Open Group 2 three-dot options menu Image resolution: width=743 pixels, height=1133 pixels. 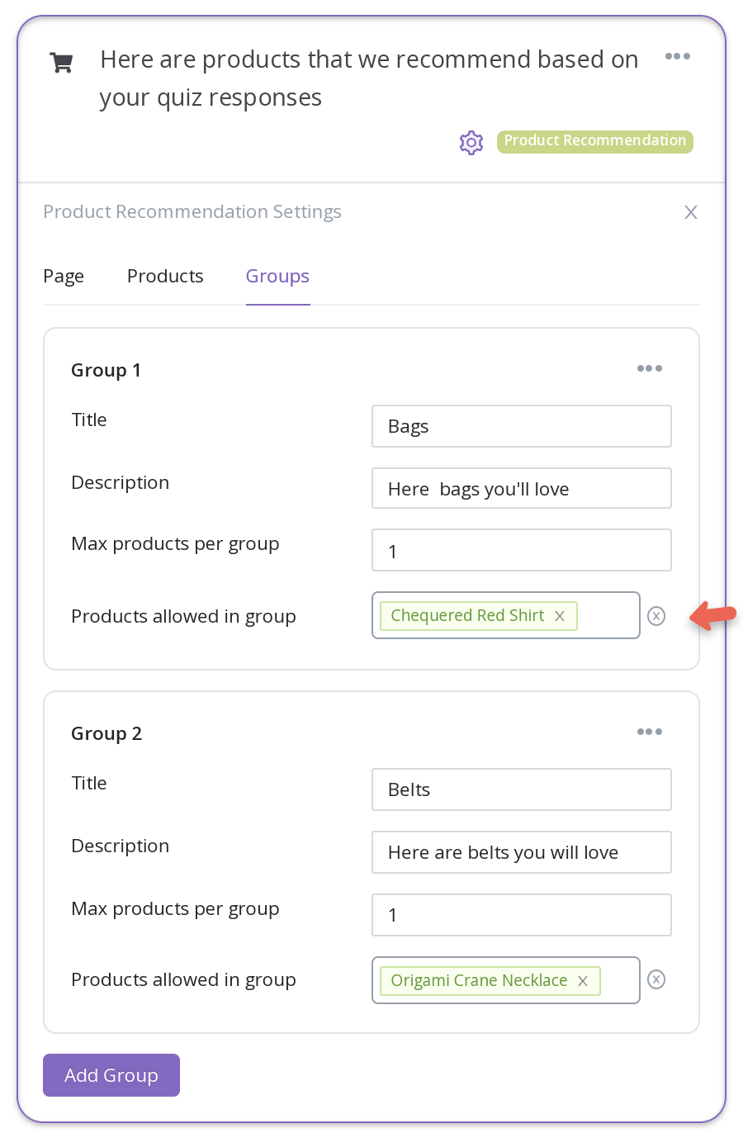pos(650,732)
